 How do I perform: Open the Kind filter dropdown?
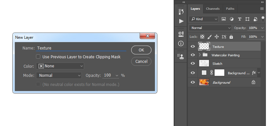click(x=203, y=19)
